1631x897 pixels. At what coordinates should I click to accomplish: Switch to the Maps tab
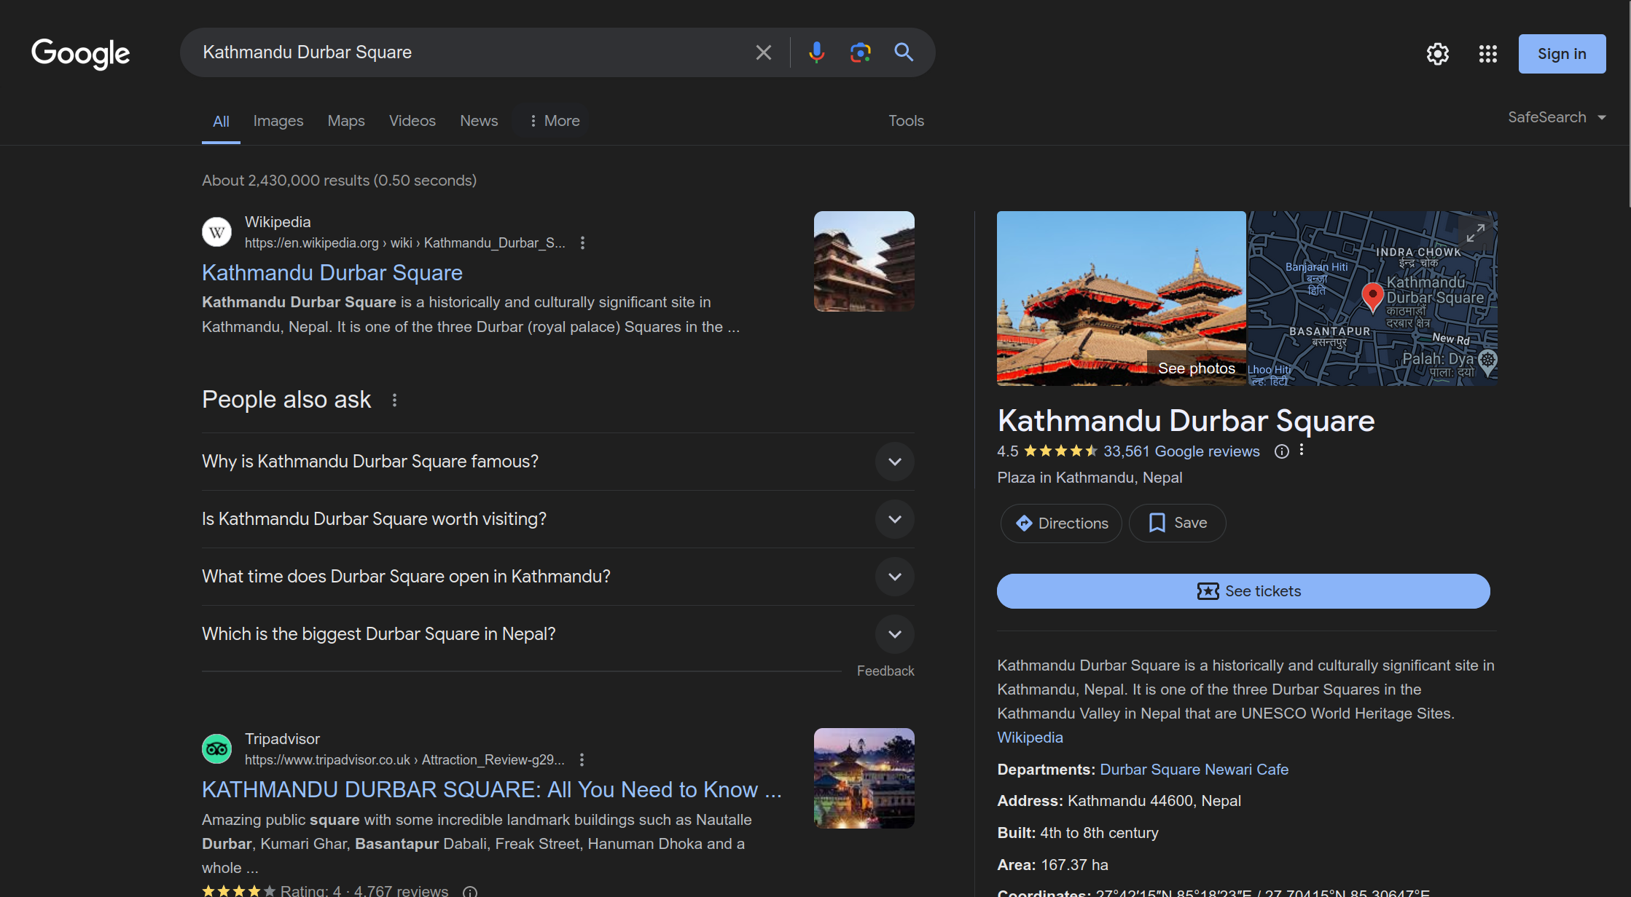pyautogui.click(x=346, y=121)
